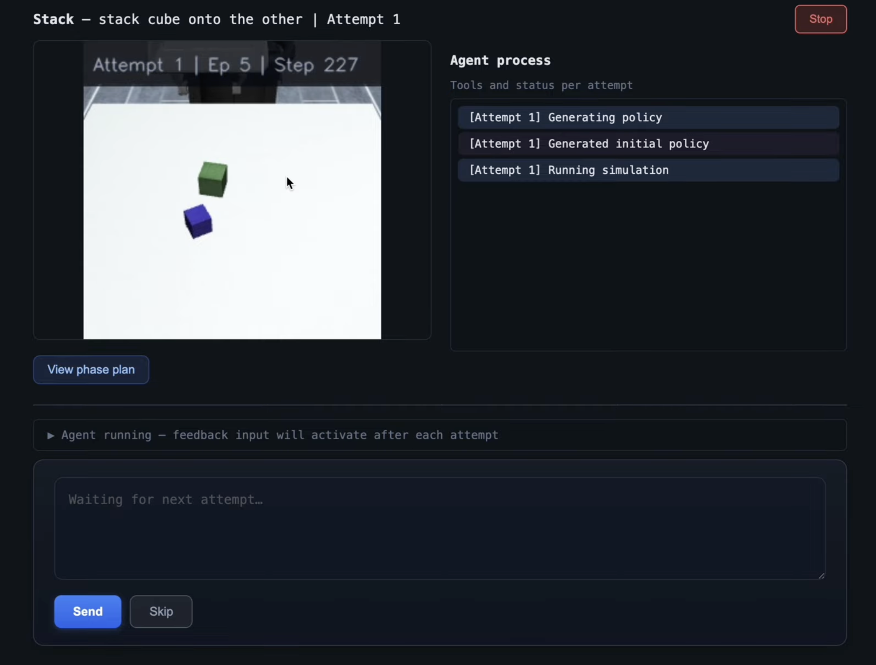
Task: Click the textarea resize handle
Action: [821, 575]
